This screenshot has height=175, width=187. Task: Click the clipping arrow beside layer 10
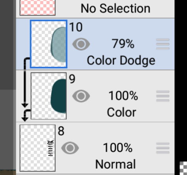click(x=26, y=82)
